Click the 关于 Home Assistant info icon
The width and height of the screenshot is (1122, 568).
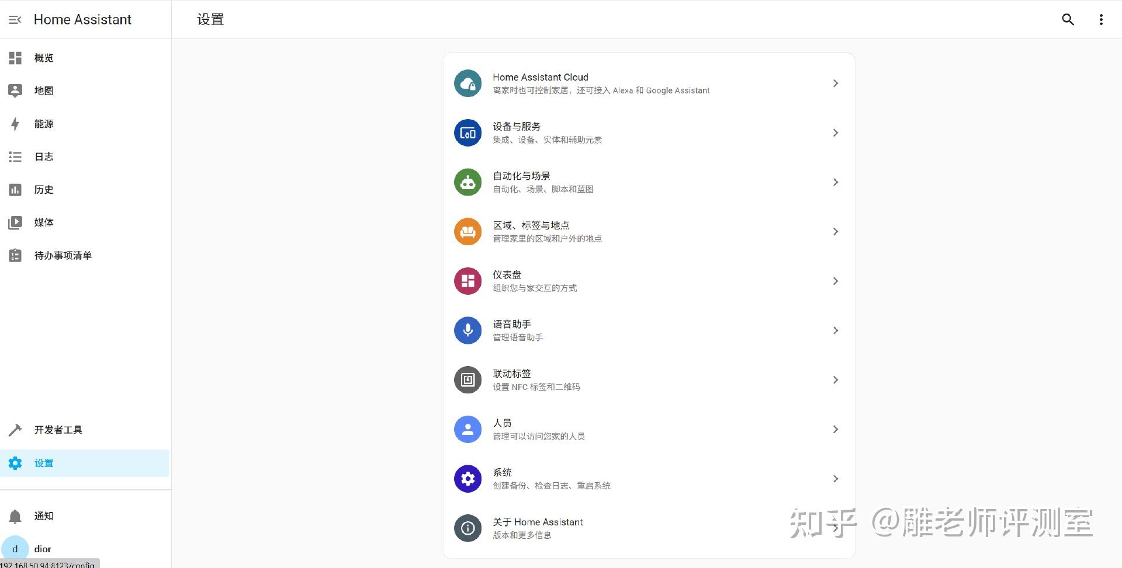[467, 528]
